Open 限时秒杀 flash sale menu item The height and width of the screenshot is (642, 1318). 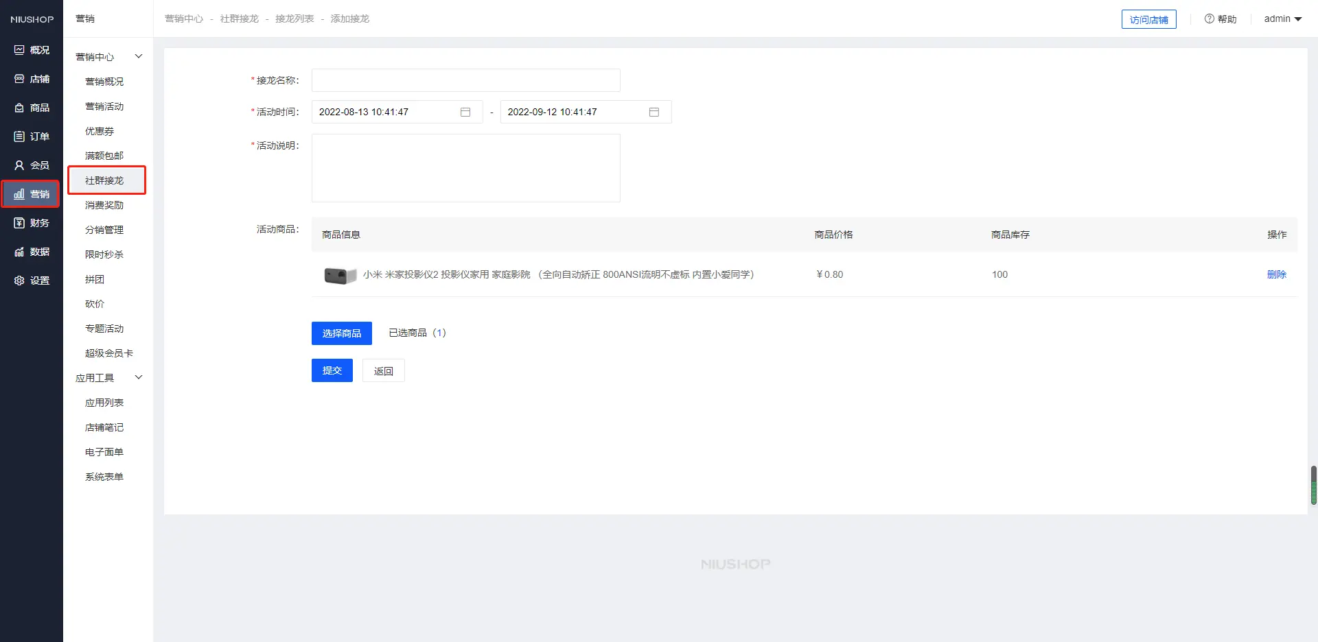point(104,254)
